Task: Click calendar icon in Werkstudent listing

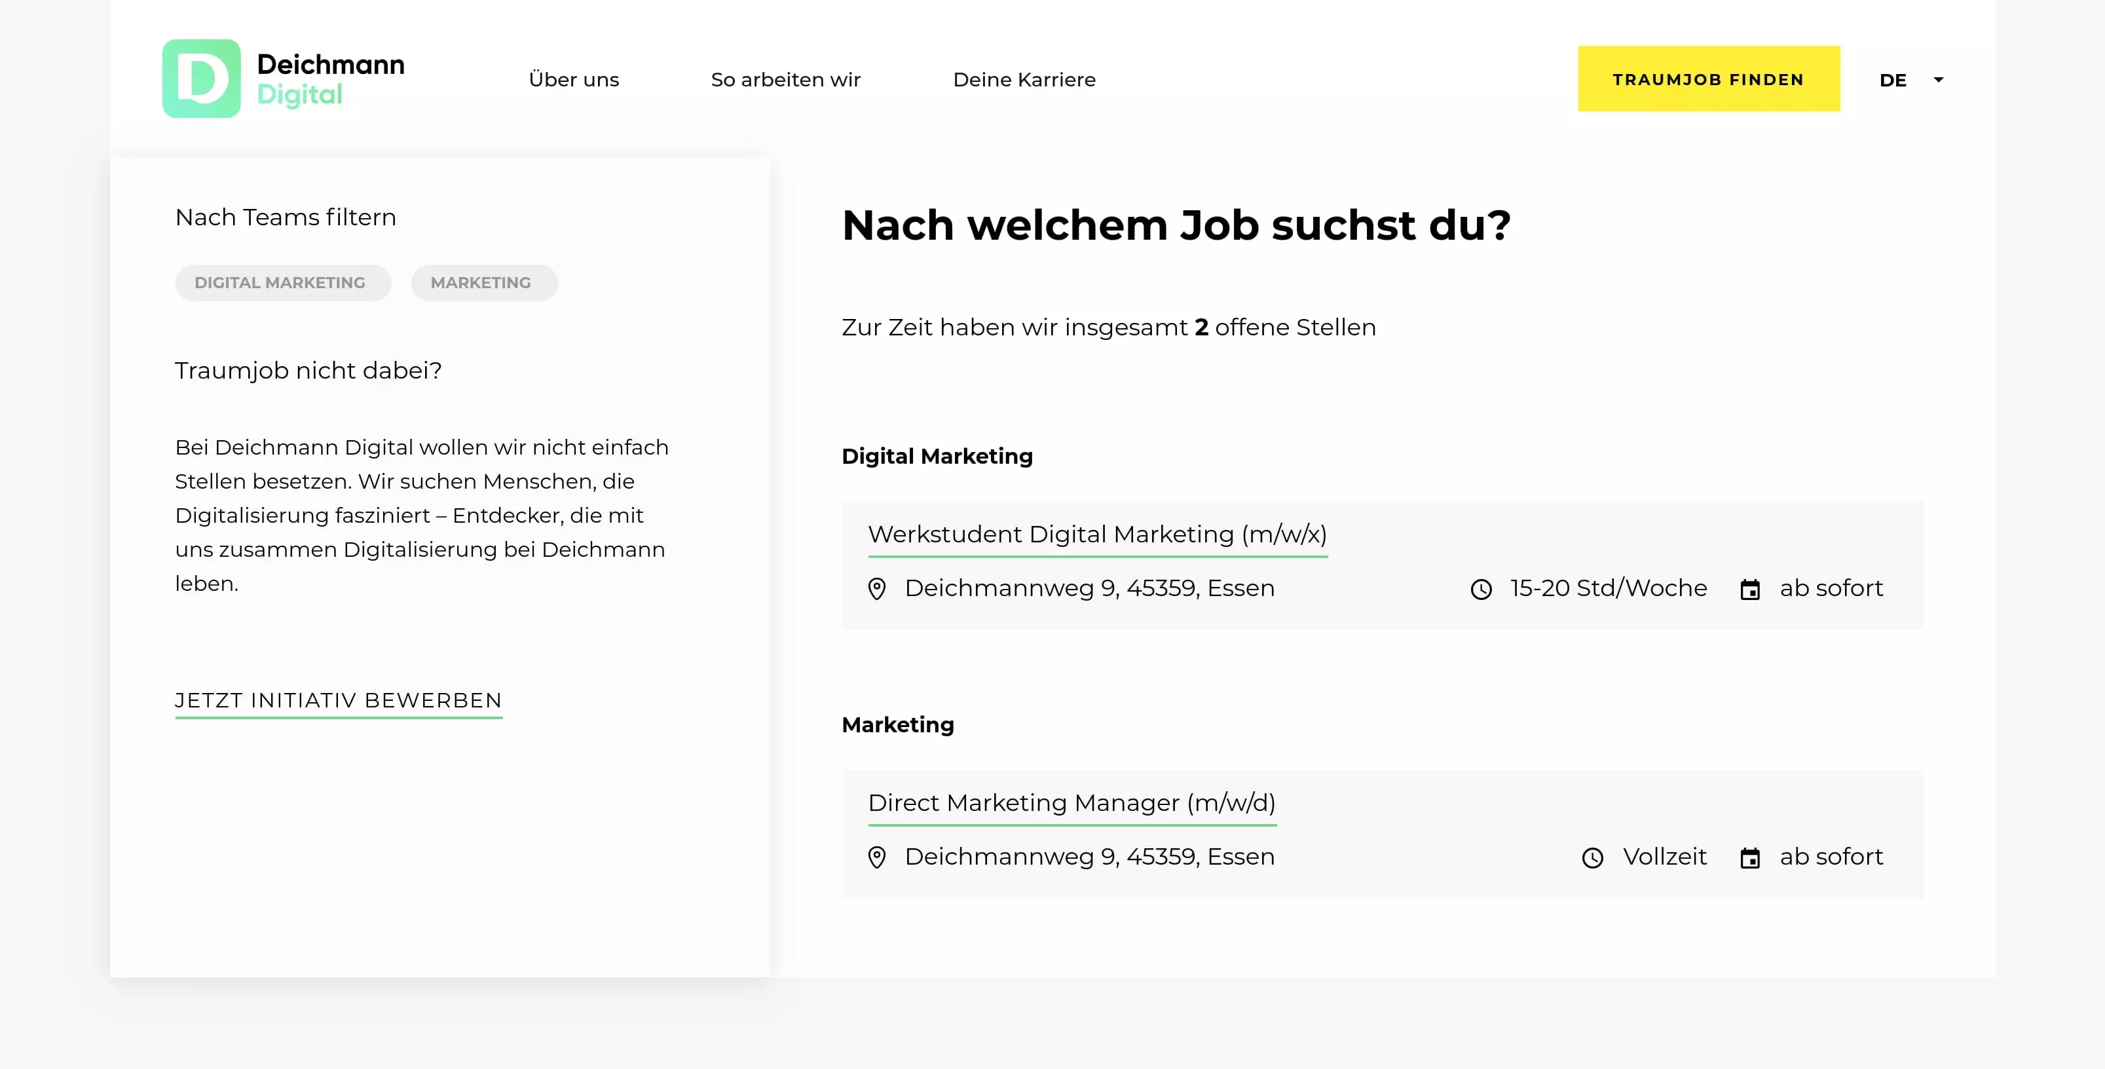Action: [x=1749, y=590]
